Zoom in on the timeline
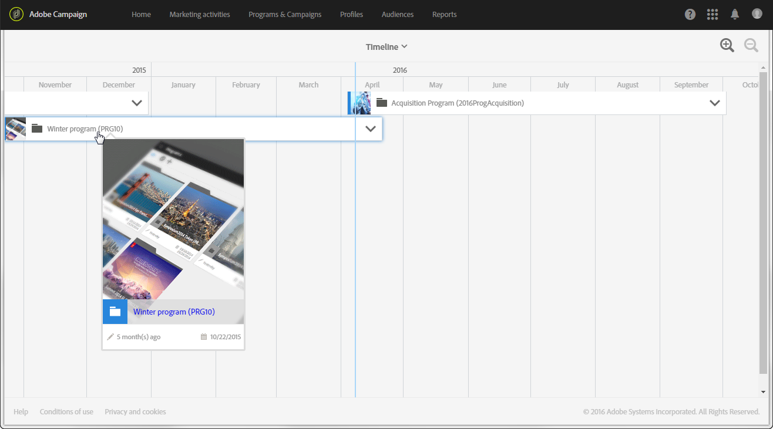The height and width of the screenshot is (429, 773). tap(727, 46)
